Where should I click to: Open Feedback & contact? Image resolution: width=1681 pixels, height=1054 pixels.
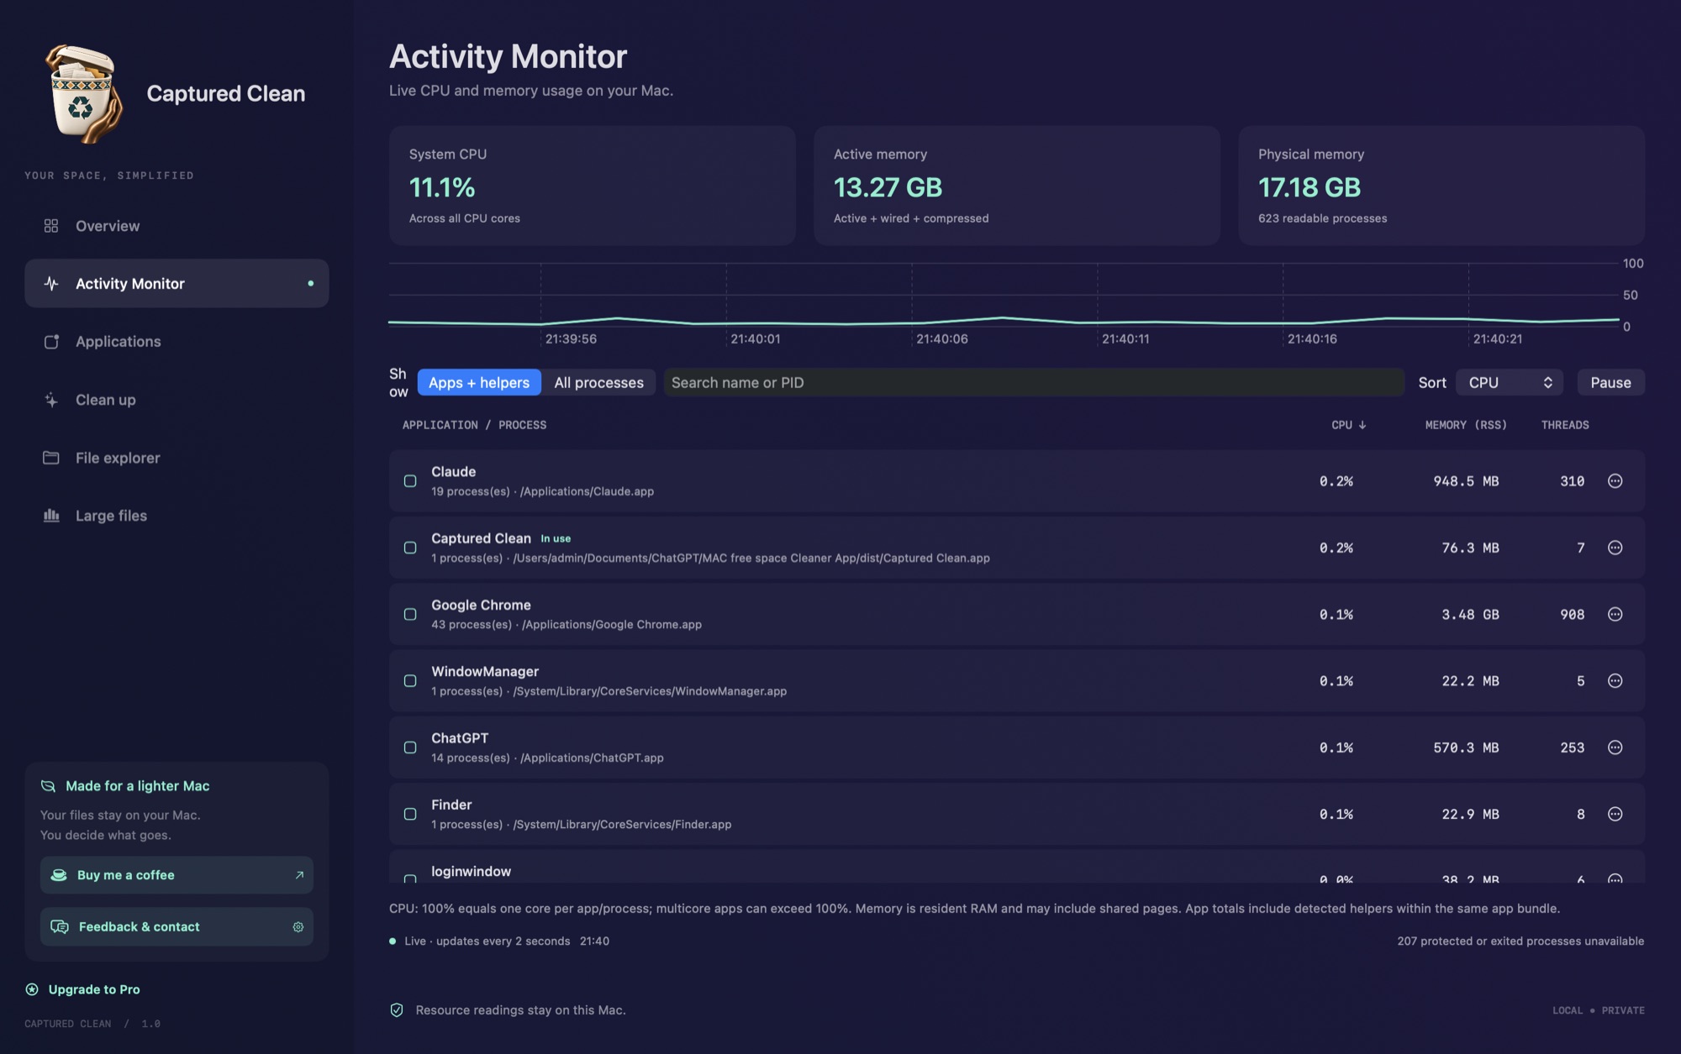[x=177, y=927]
